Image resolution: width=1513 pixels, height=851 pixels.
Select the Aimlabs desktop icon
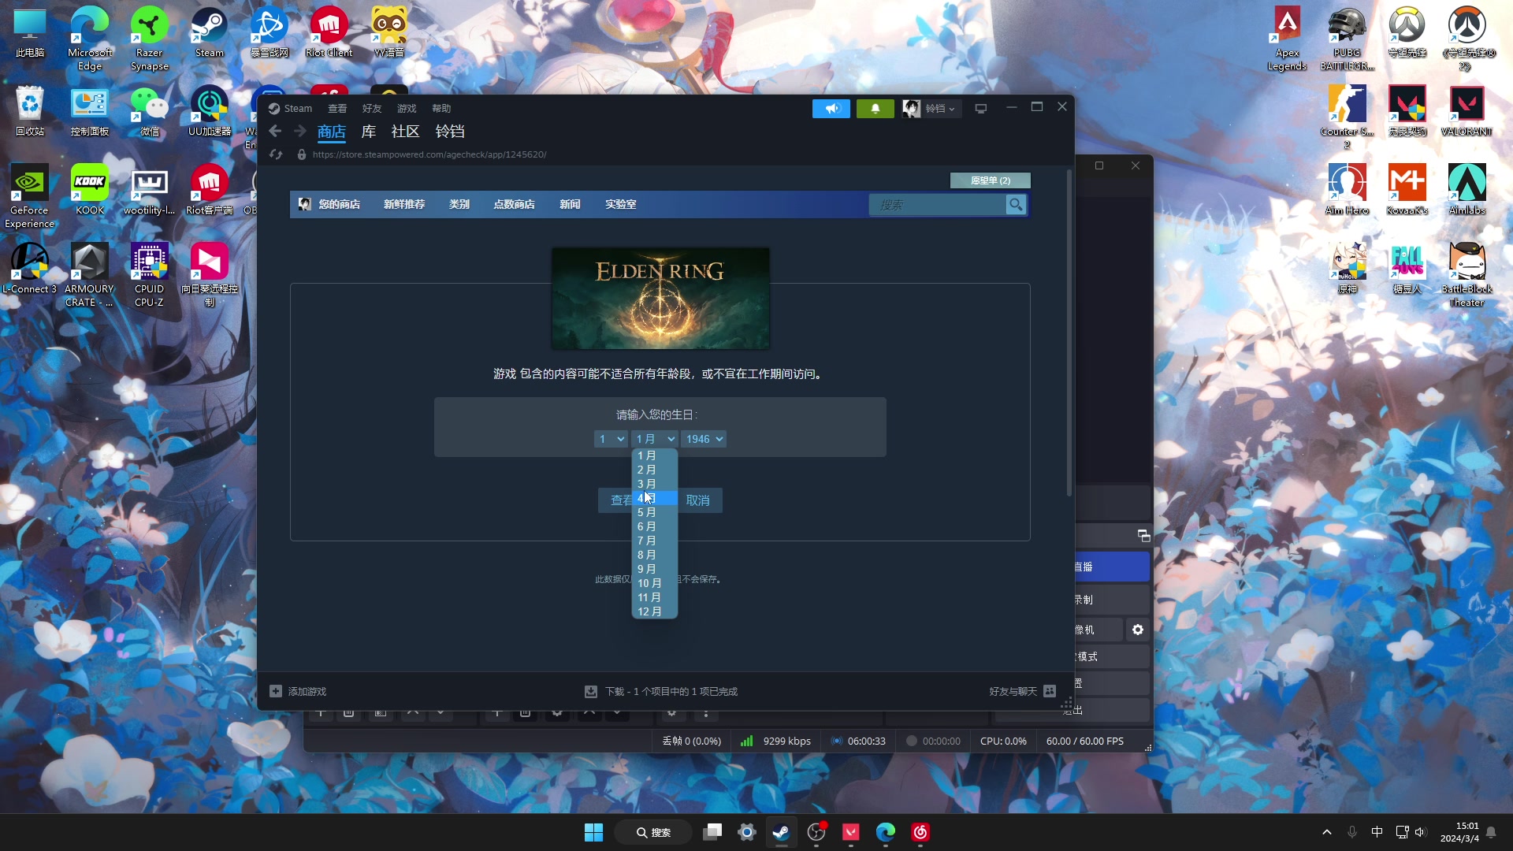tap(1467, 190)
